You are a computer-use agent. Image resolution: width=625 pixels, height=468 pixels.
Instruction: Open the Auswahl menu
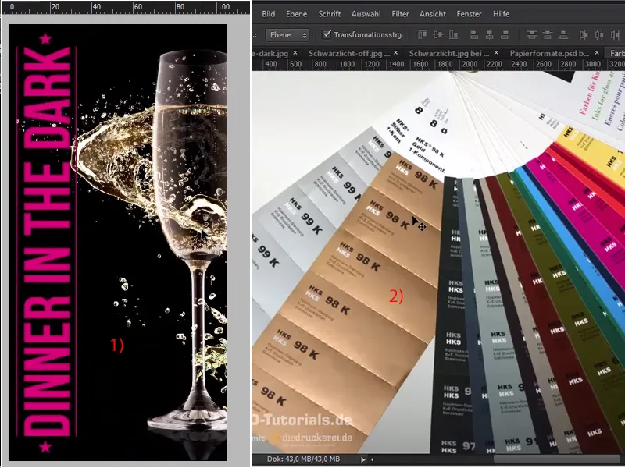pyautogui.click(x=366, y=14)
